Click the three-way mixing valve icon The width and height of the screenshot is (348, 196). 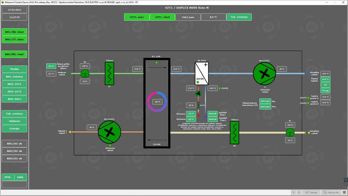click(198, 105)
